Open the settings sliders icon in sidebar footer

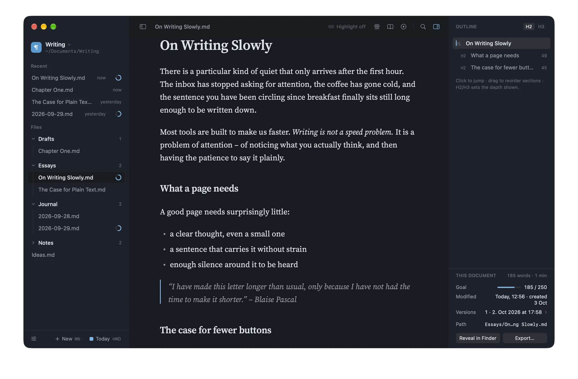(34, 339)
